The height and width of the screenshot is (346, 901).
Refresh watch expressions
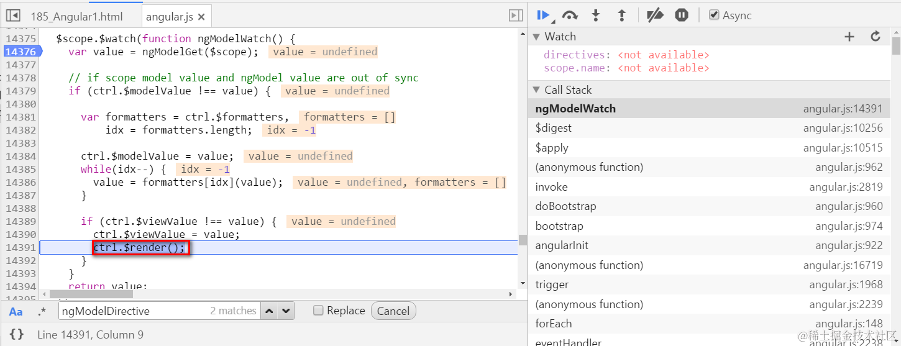[876, 37]
